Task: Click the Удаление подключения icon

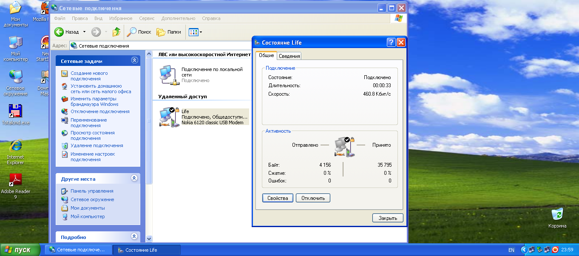Action: [x=65, y=145]
